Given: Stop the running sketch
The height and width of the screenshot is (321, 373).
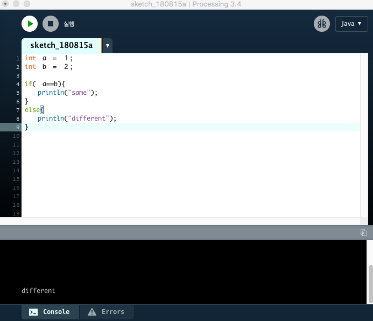Looking at the screenshot, I should 51,24.
